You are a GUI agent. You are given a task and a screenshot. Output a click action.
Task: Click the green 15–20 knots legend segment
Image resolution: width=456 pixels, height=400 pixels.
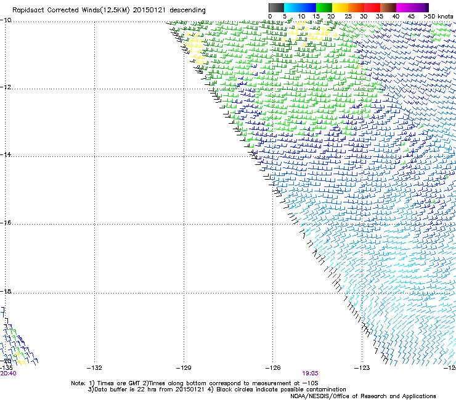(324, 7)
